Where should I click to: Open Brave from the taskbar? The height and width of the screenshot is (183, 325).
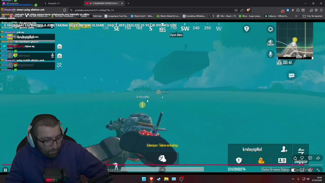pyautogui.click(x=151, y=179)
